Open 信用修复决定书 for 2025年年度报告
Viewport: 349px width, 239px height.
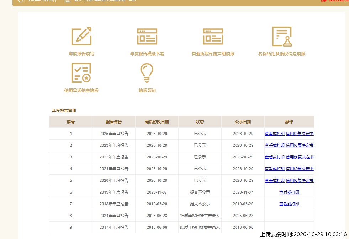(300, 134)
